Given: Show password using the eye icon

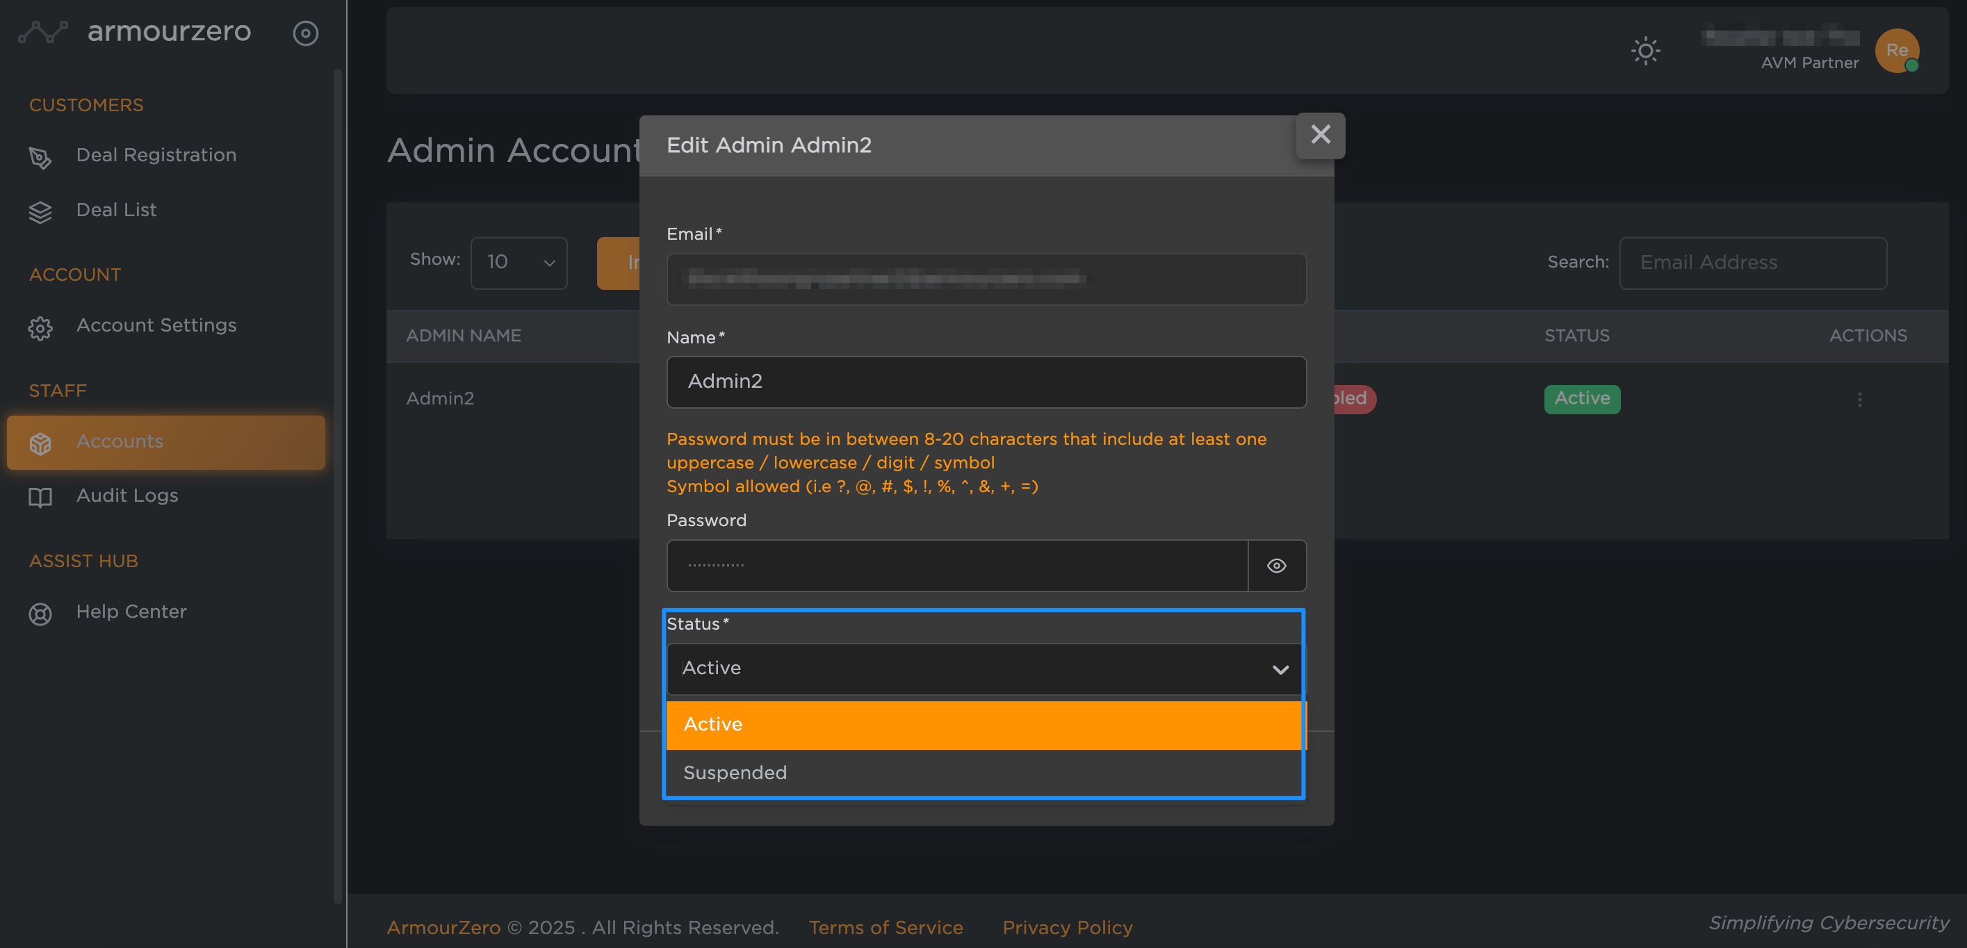Looking at the screenshot, I should tap(1276, 566).
